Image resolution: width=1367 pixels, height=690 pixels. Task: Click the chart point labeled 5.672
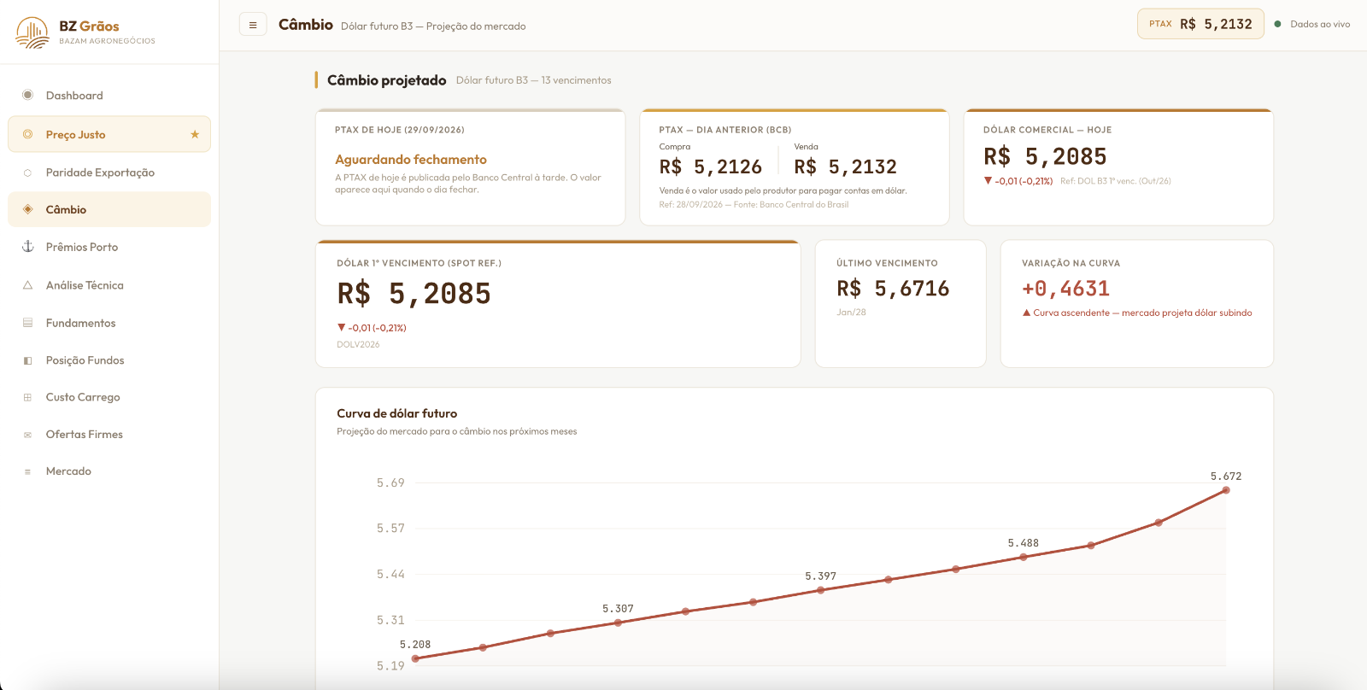point(1226,490)
